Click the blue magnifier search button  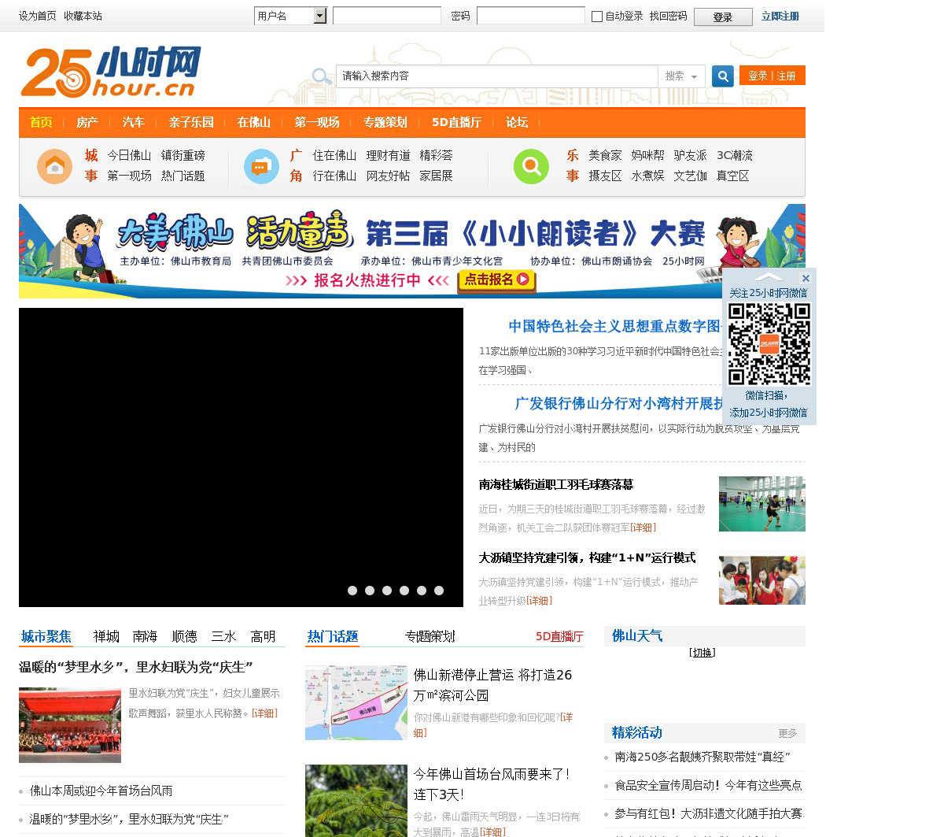pos(722,76)
